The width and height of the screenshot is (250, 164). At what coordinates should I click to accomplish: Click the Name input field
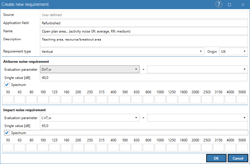(x=144, y=31)
